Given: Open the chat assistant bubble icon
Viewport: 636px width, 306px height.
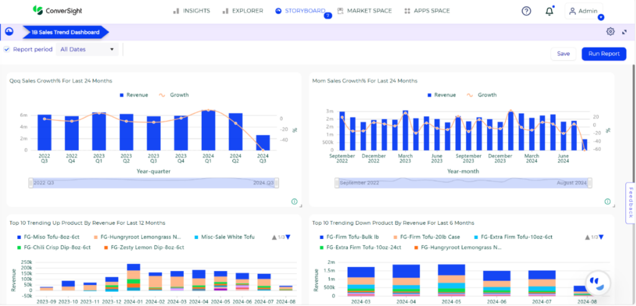Looking at the screenshot, I should [597, 281].
